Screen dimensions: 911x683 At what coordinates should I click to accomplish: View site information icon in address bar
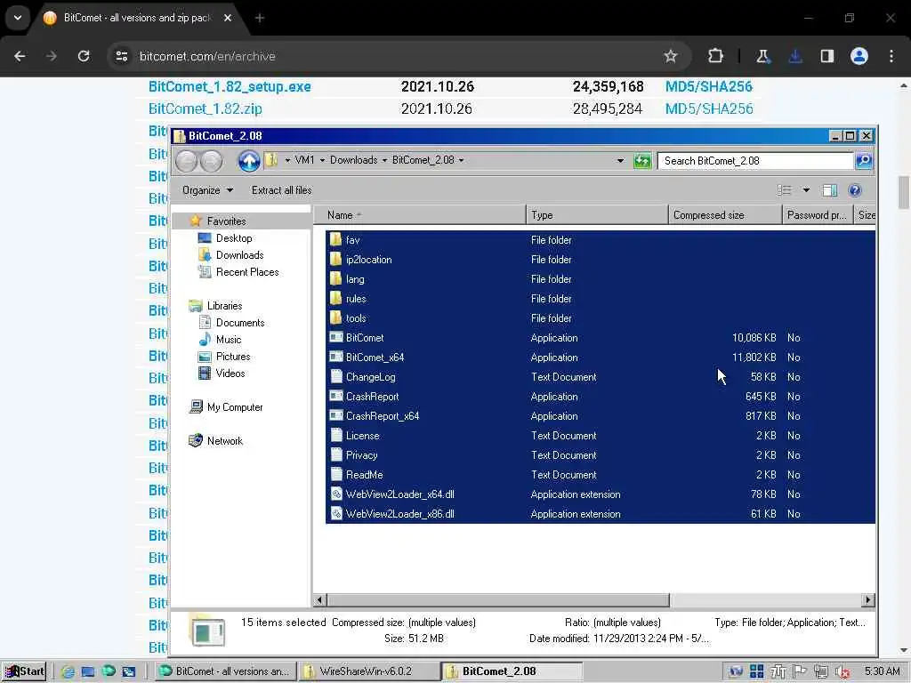point(121,56)
